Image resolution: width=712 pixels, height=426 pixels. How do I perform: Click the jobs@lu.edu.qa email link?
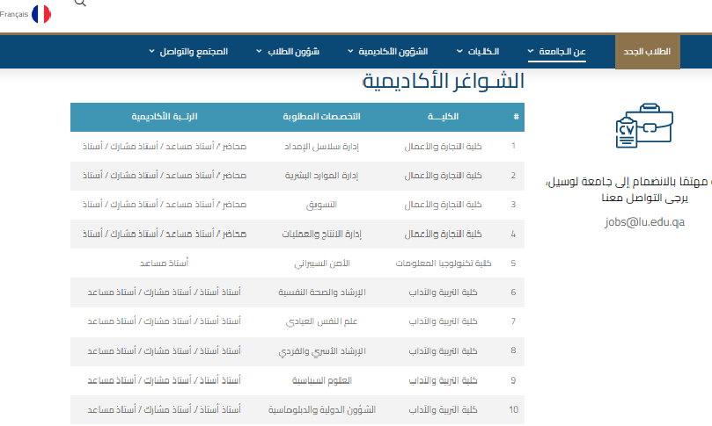coord(643,223)
